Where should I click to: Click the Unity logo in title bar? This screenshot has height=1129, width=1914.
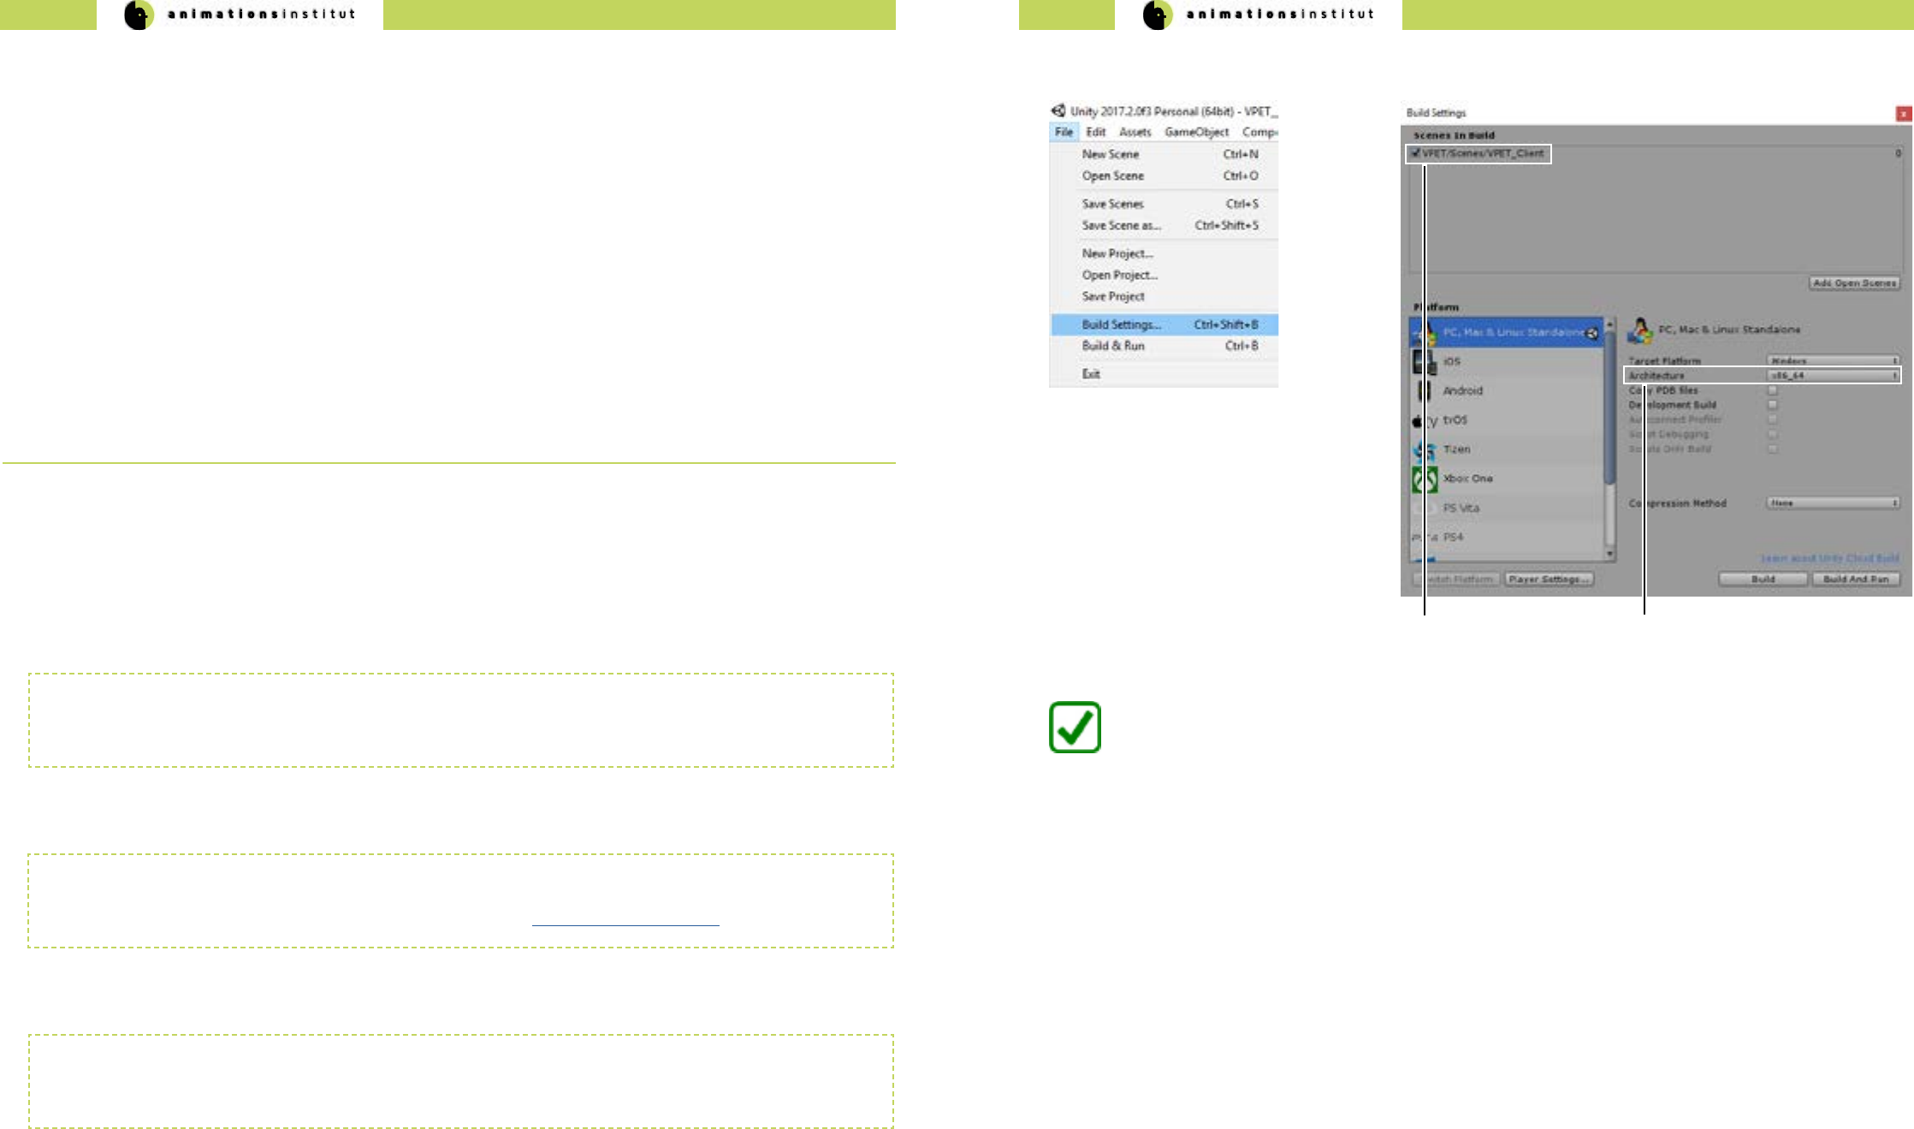pos(1058,111)
